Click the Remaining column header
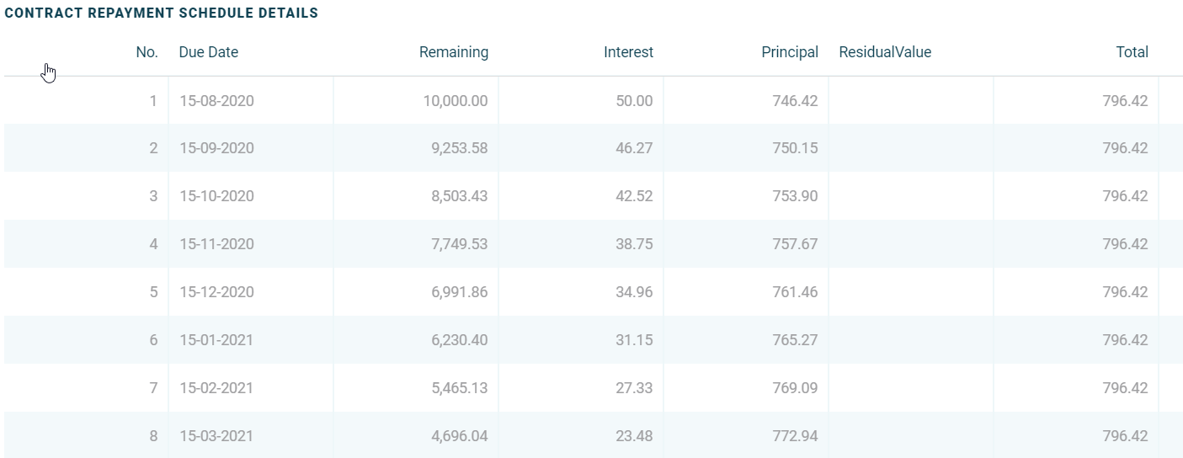Viewport: 1183px width, 458px height. (453, 52)
